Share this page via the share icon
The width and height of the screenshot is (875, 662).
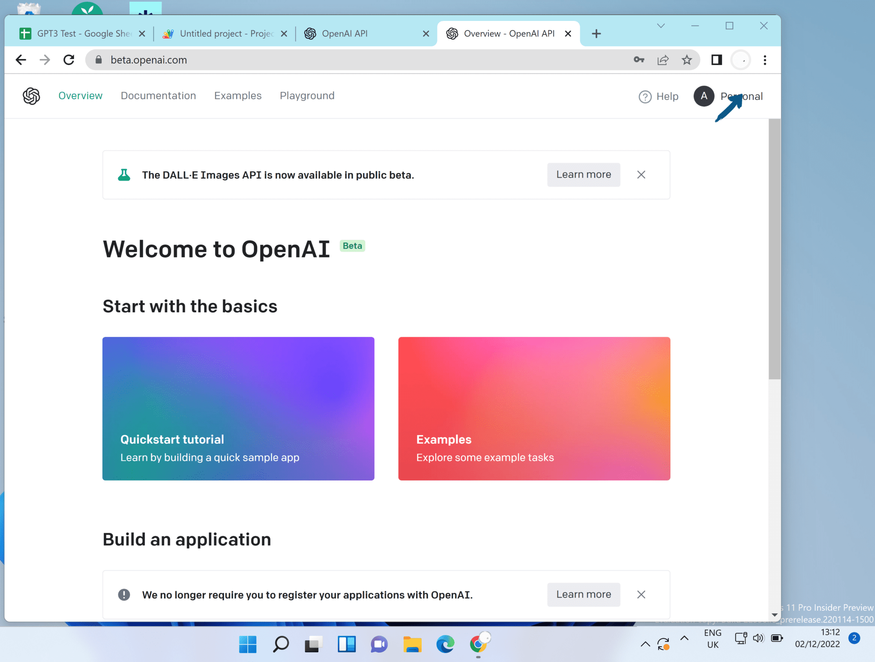click(663, 60)
